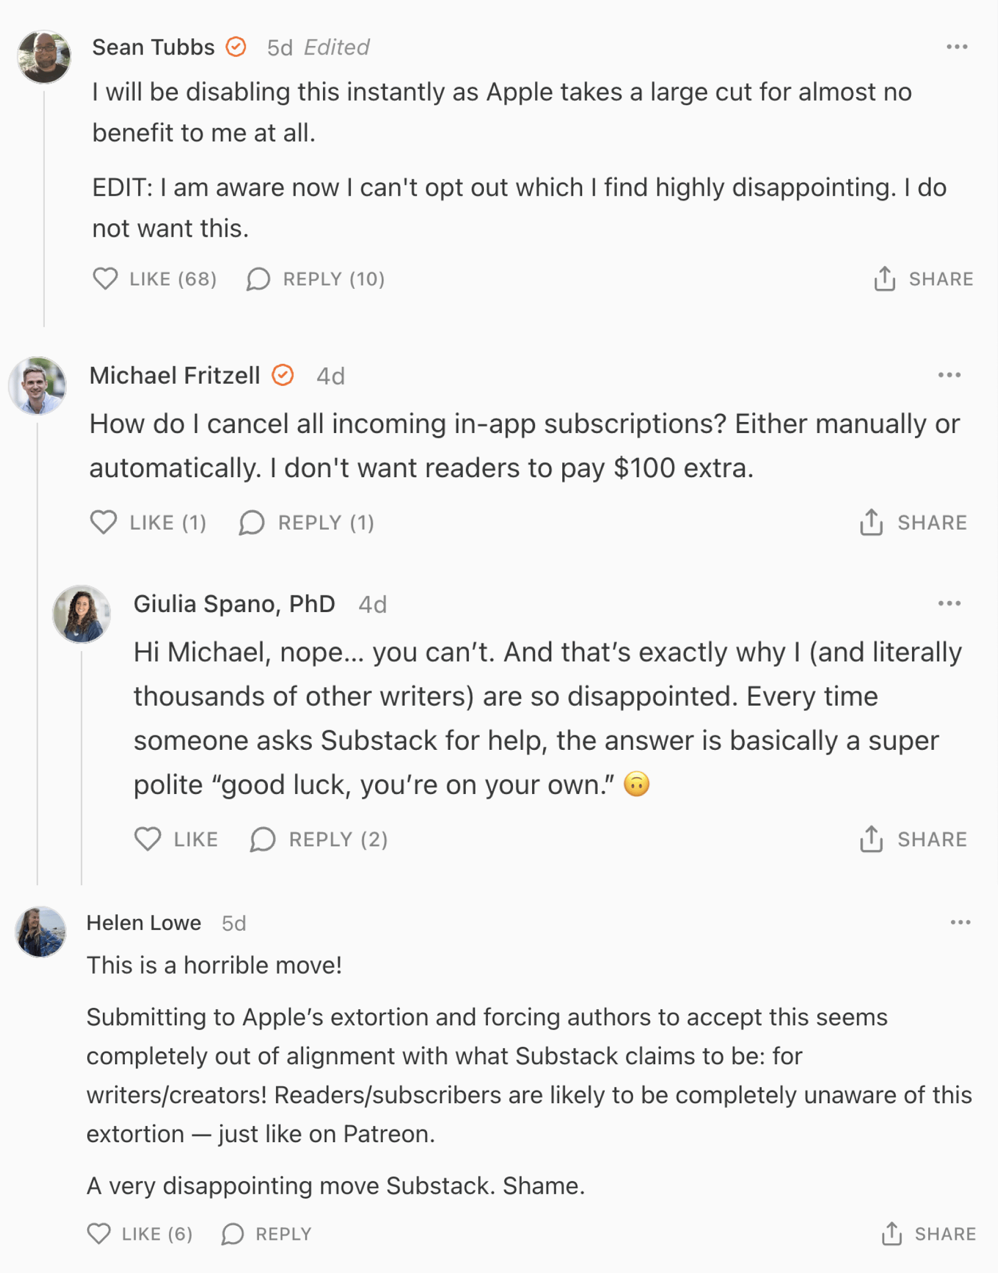Expand replies under Michael Fritzell's comment

coord(307,522)
